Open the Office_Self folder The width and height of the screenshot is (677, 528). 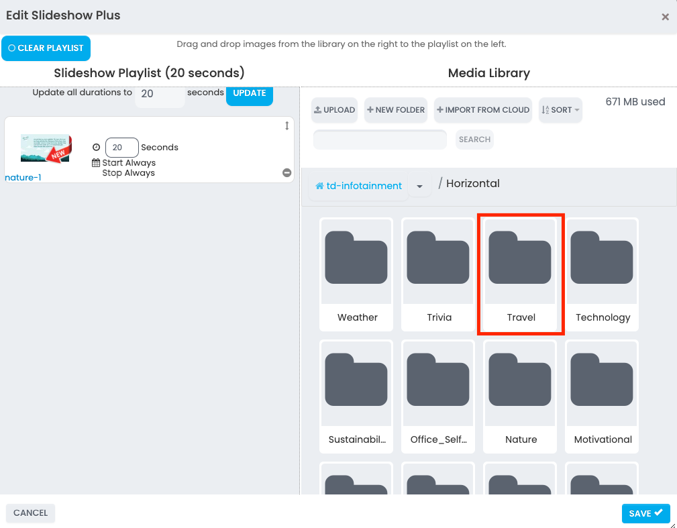pos(438,397)
